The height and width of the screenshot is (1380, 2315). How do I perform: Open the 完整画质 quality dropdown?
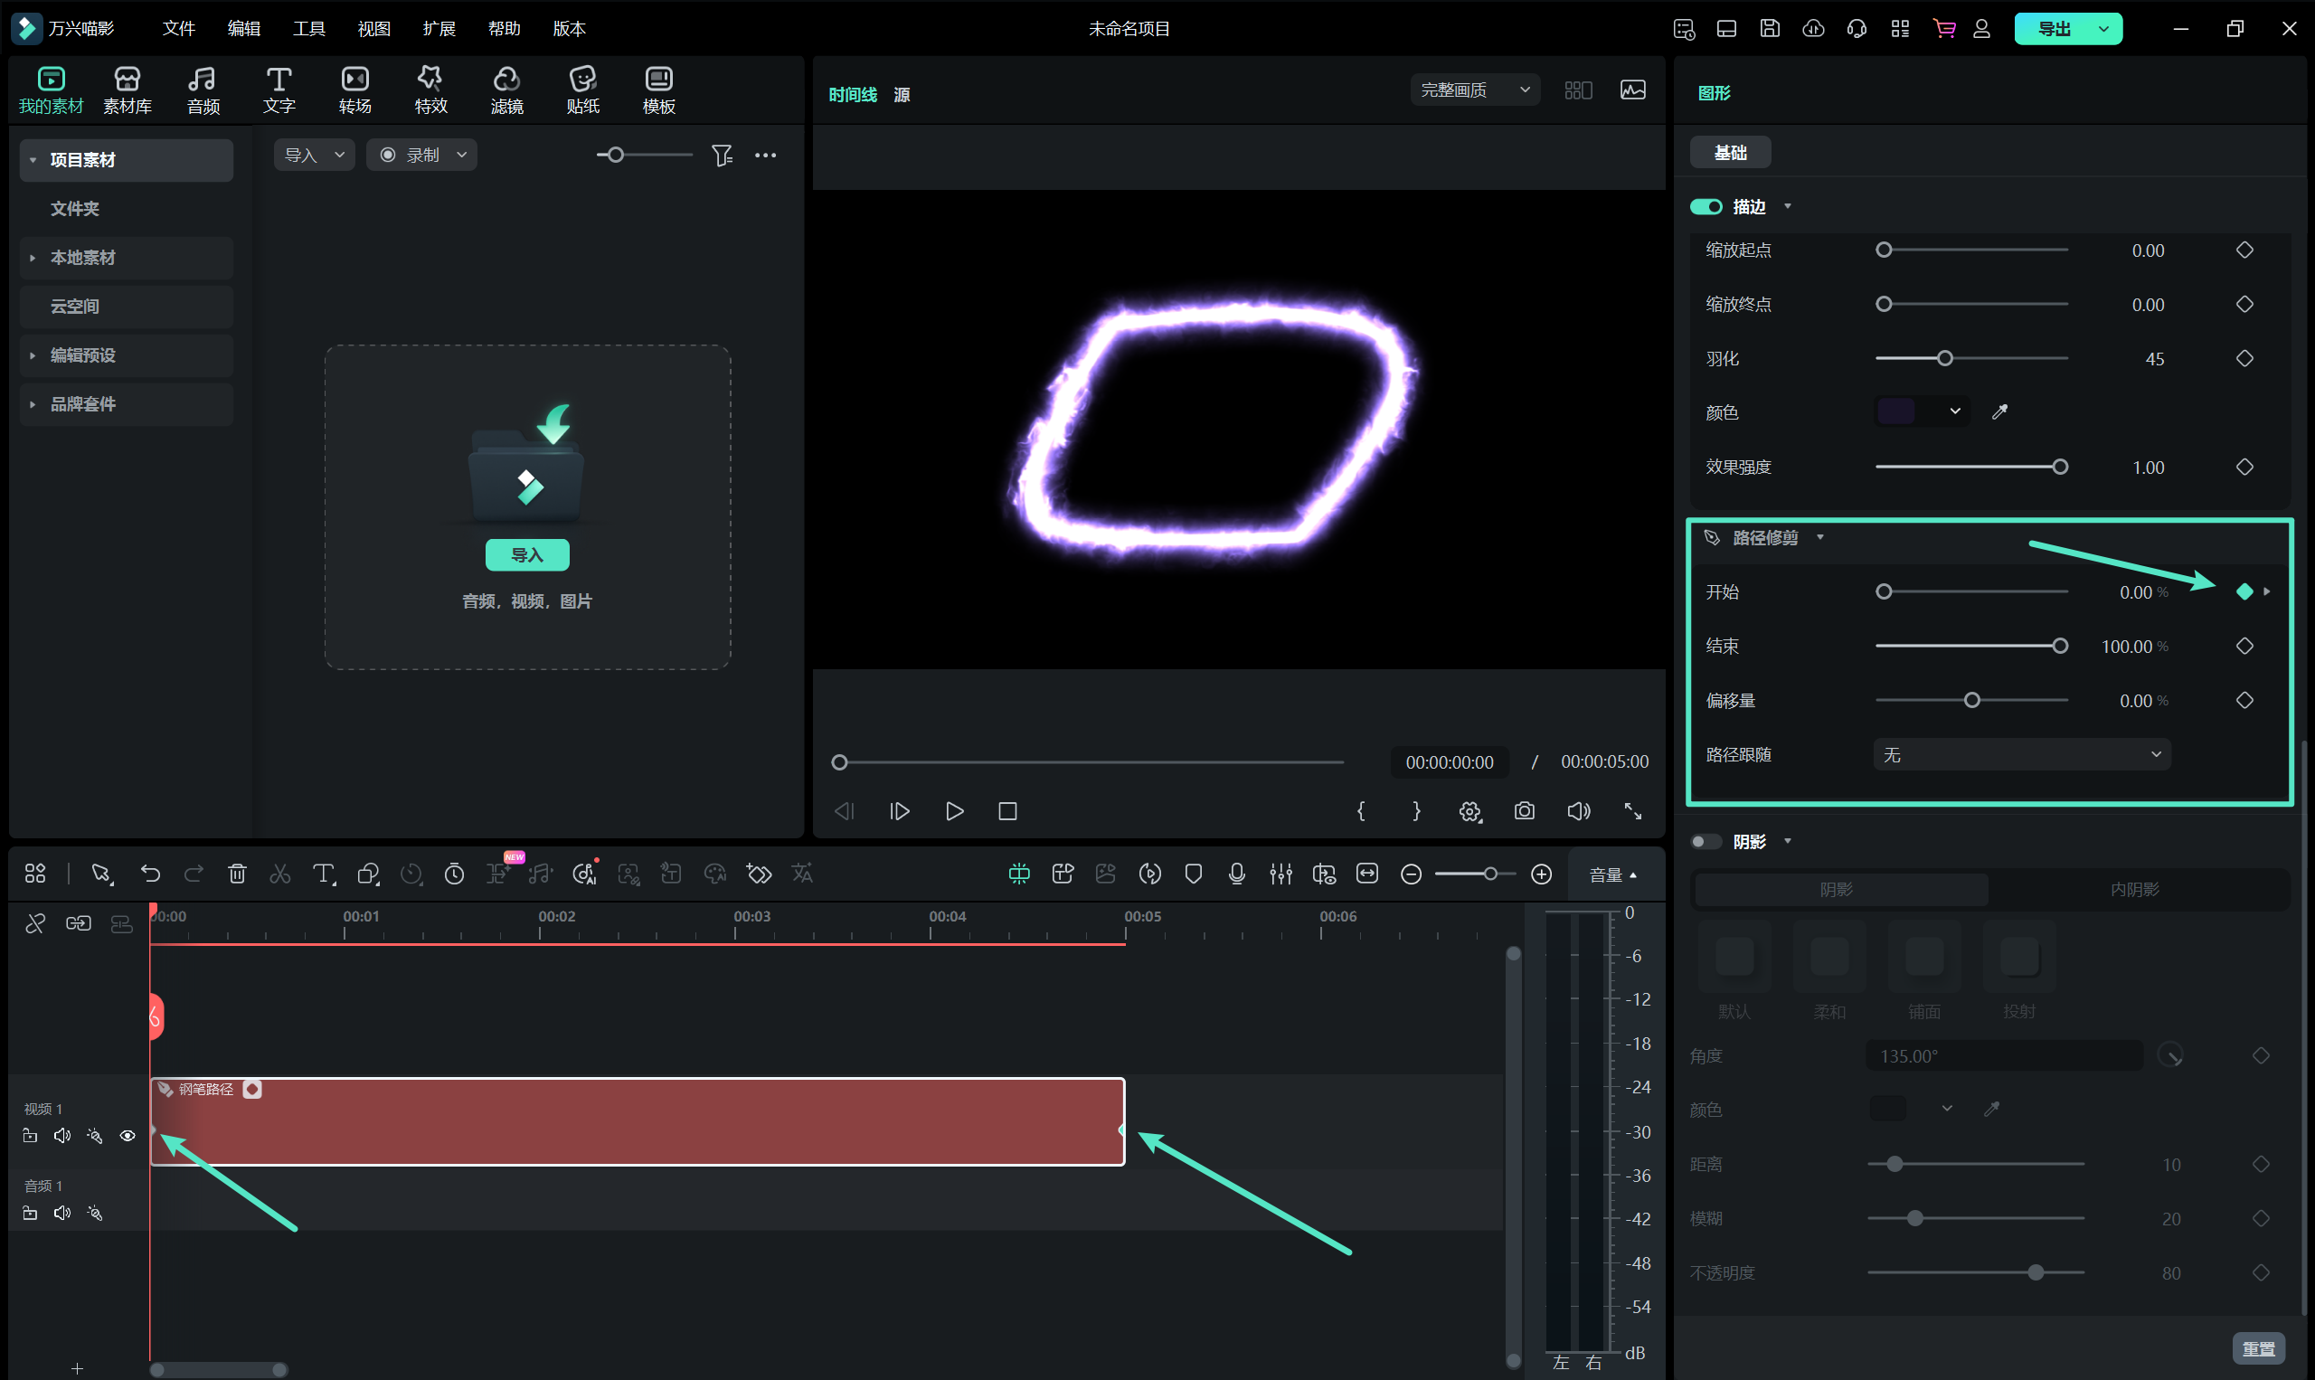pyautogui.click(x=1475, y=90)
